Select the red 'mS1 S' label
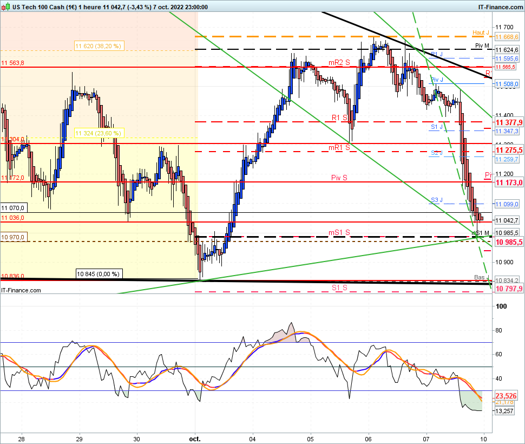 pos(339,232)
